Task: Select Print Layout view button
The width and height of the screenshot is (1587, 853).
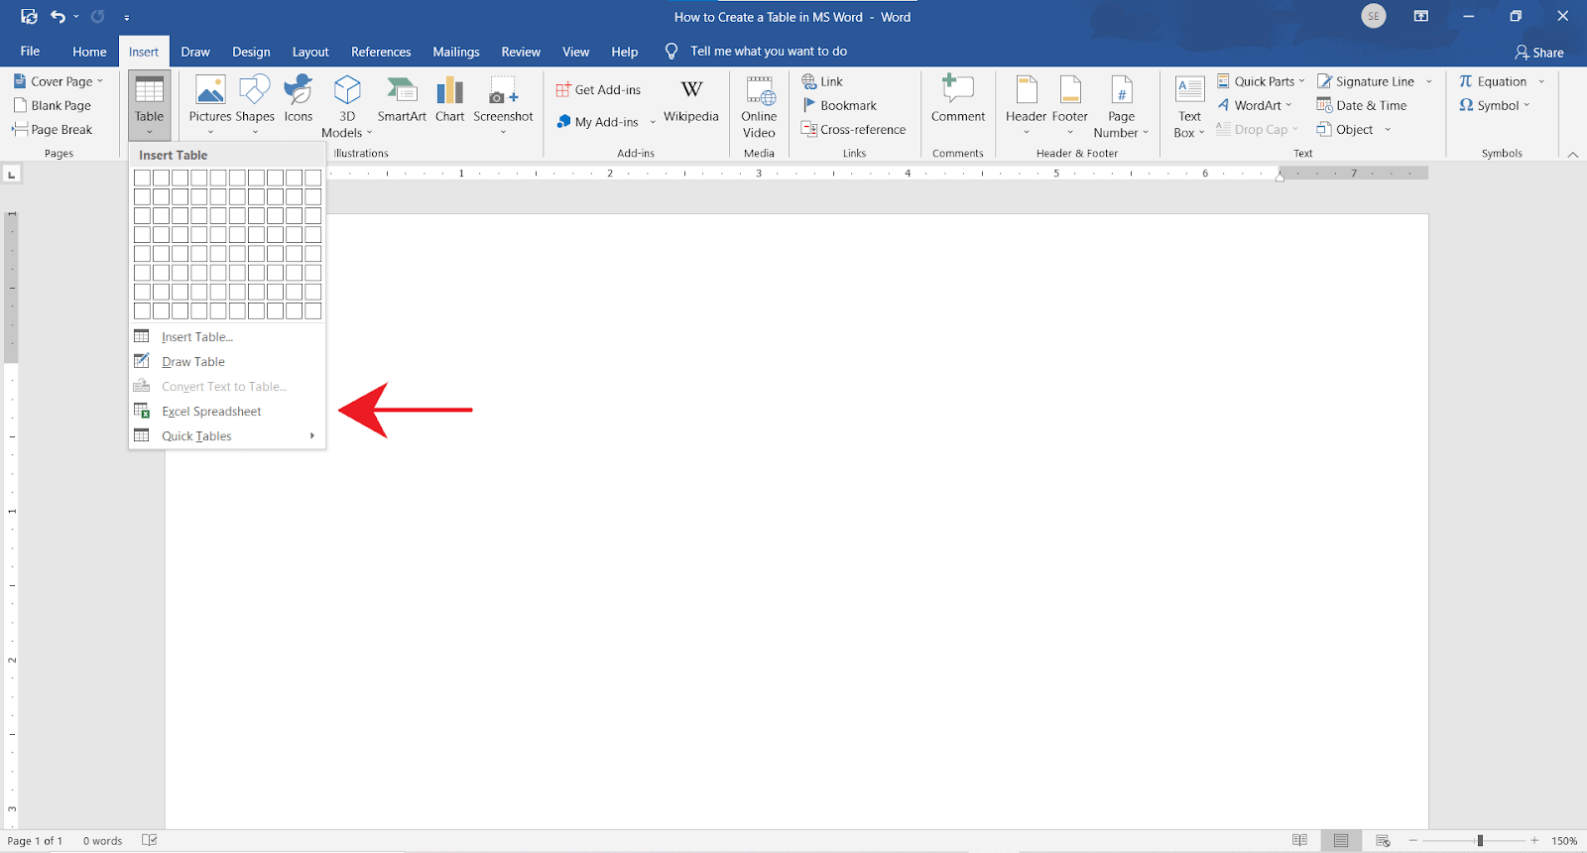Action: click(1341, 840)
